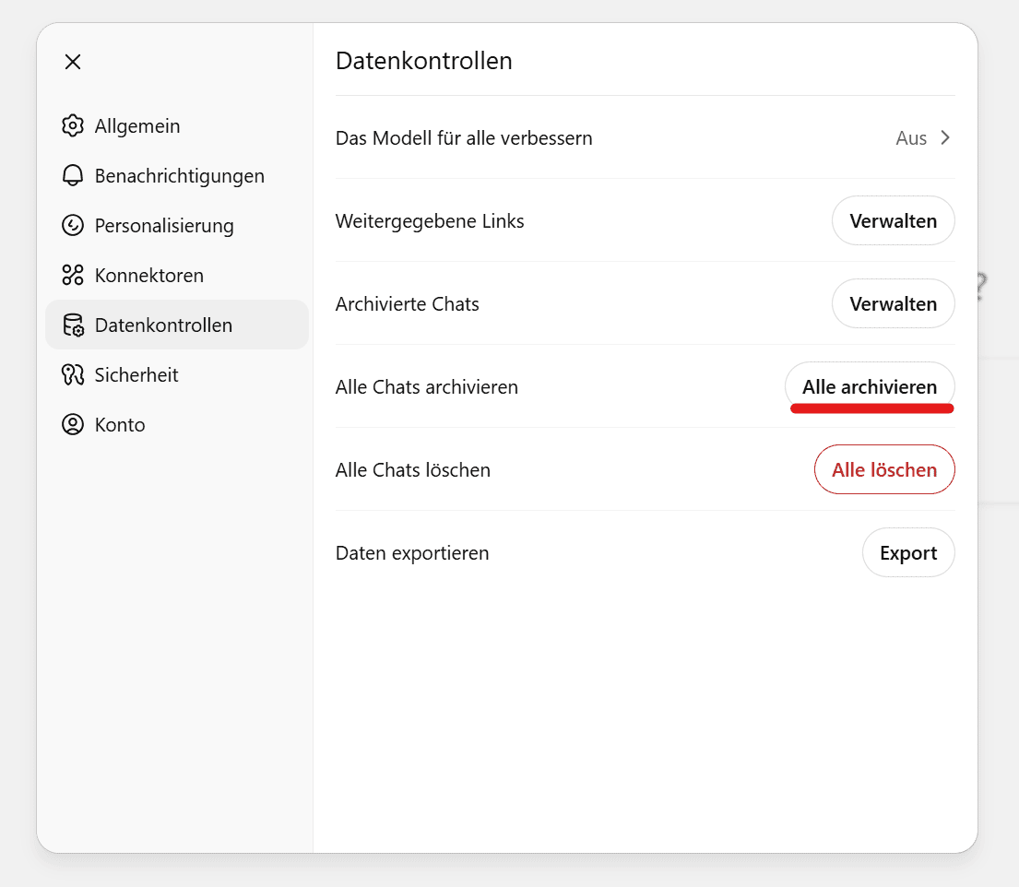Screen dimensions: 1019x887
Task: Click the bell icon for Benachrichtigungen
Action: point(73,176)
